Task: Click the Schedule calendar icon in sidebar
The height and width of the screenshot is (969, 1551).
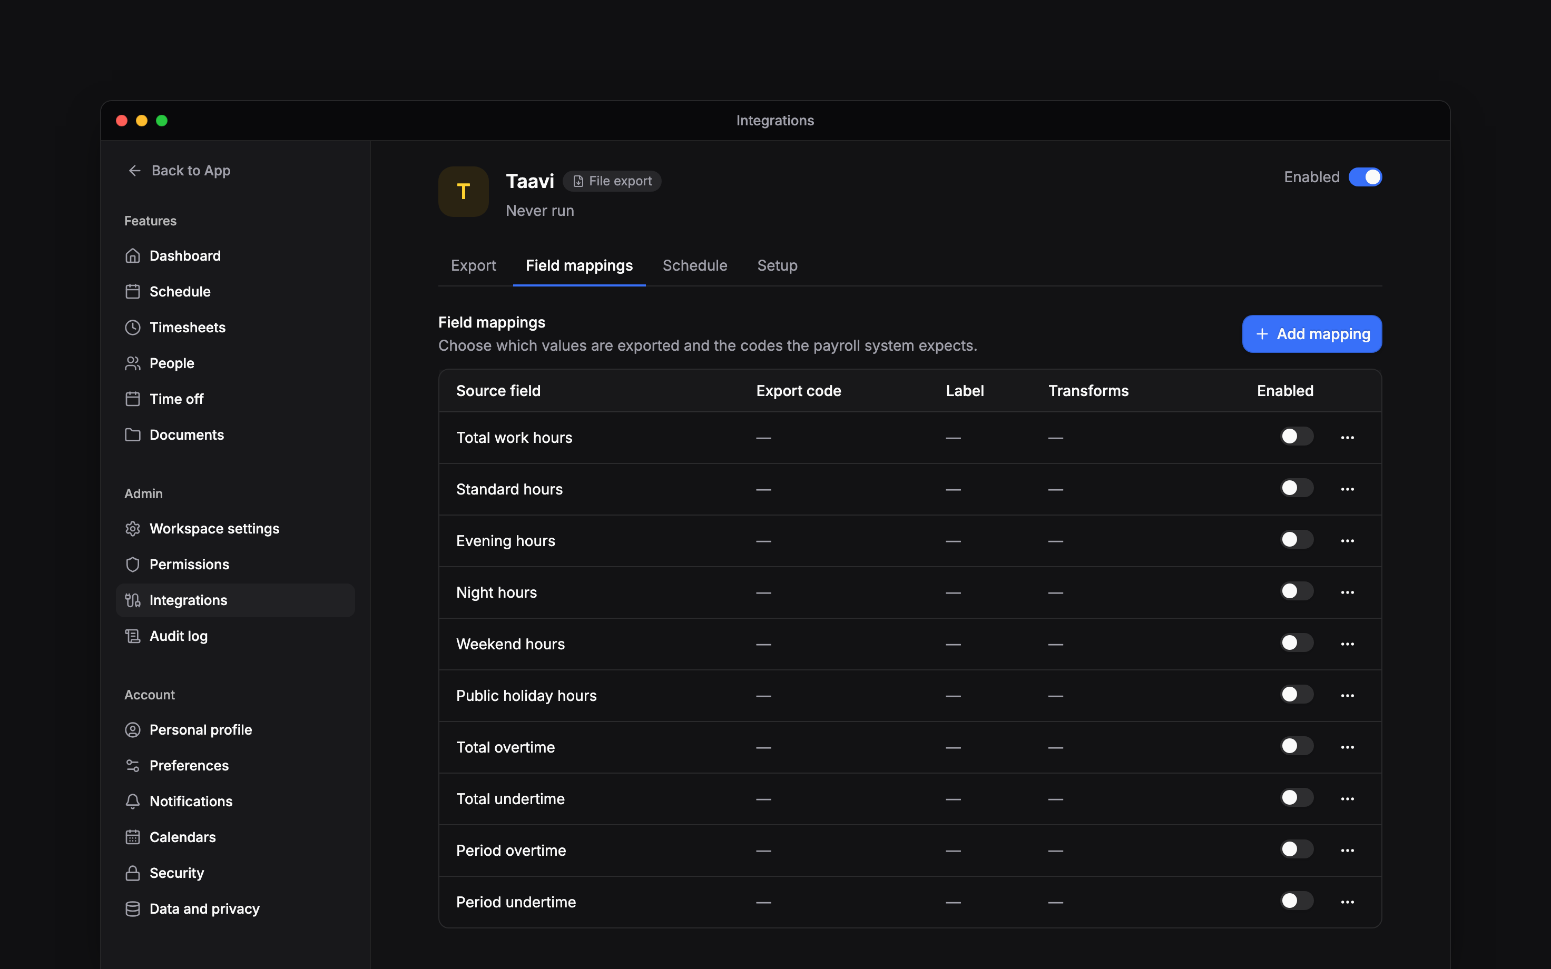Action: (133, 292)
